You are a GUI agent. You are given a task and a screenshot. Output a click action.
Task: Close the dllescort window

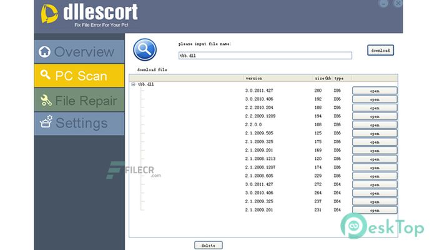point(398,3)
